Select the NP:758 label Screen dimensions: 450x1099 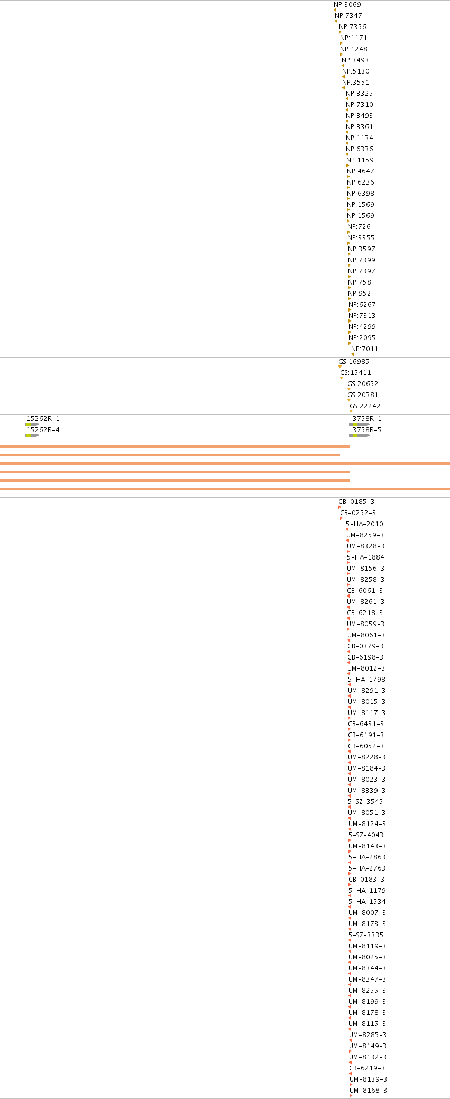(360, 282)
